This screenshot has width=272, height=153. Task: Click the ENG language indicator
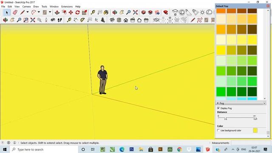click(x=244, y=149)
